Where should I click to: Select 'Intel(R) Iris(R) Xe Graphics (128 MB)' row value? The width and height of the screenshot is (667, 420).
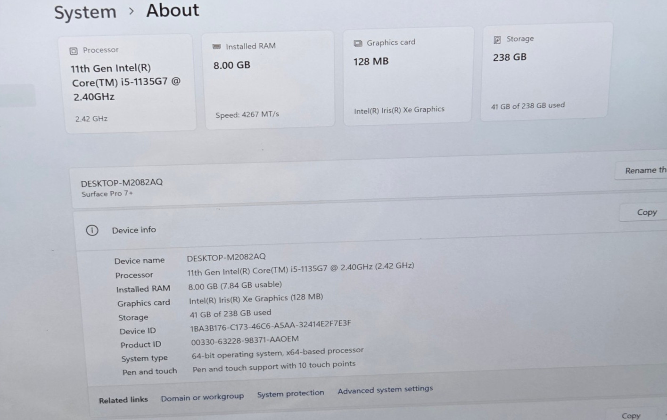coord(256,299)
